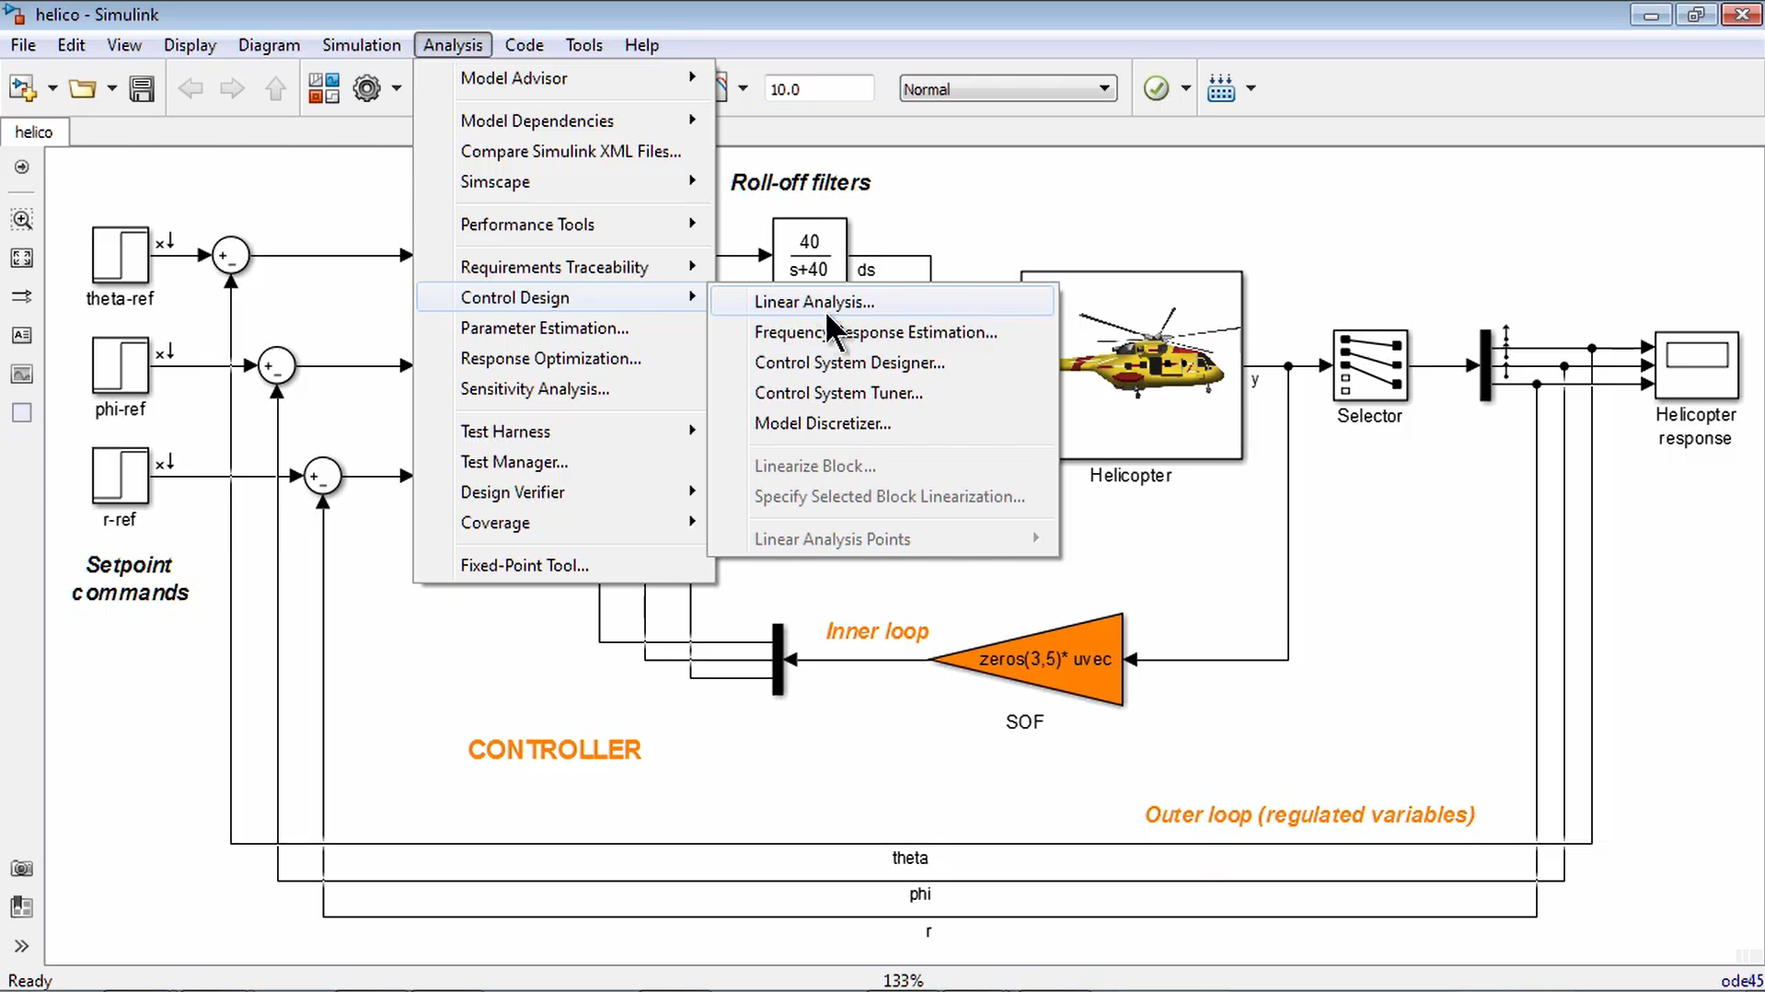Click the 40/(s+40) transfer function block
1765x992 pixels.
[810, 250]
